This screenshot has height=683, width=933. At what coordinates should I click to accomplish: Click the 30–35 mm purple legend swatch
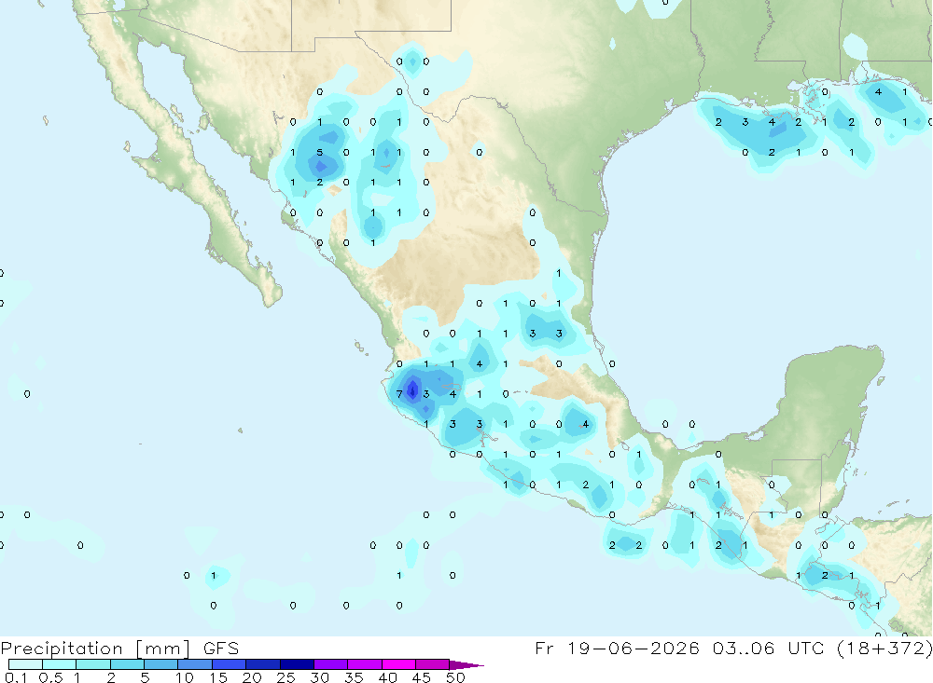[x=330, y=664]
